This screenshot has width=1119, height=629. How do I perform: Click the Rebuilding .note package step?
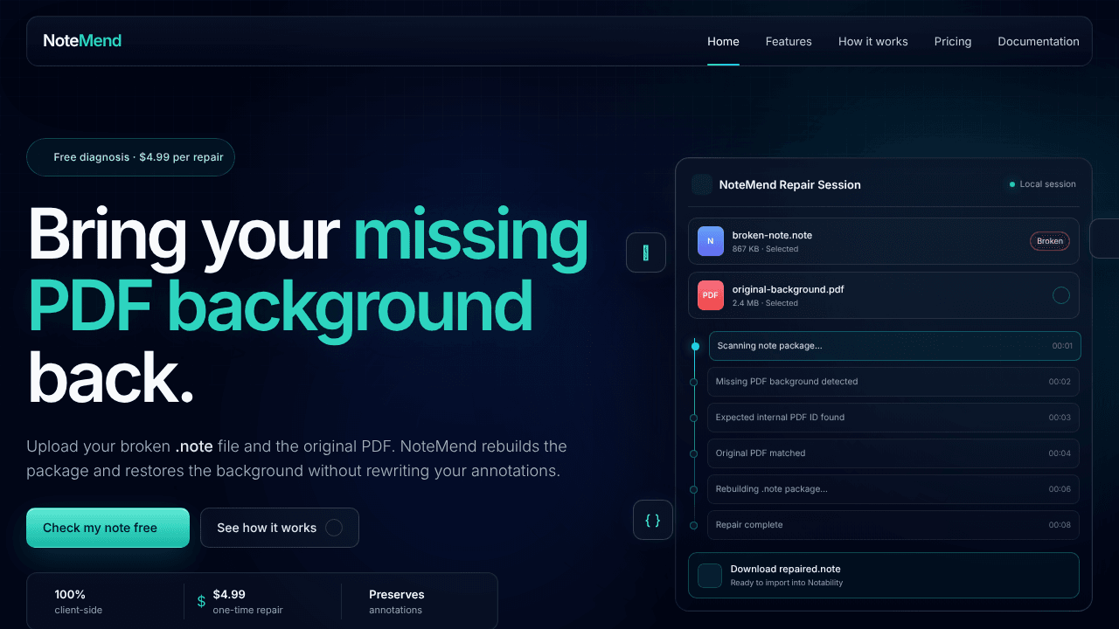click(893, 489)
